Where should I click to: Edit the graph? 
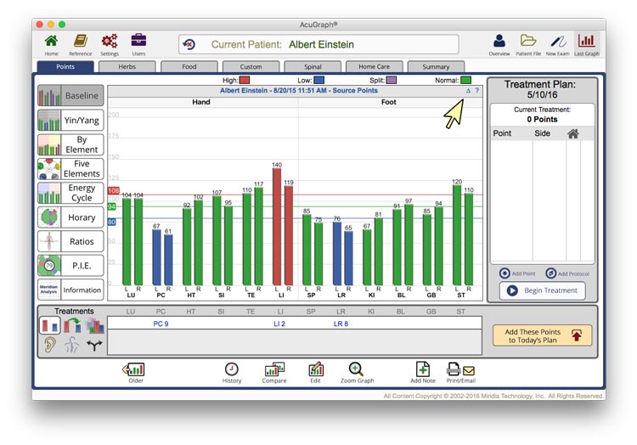pos(316,373)
